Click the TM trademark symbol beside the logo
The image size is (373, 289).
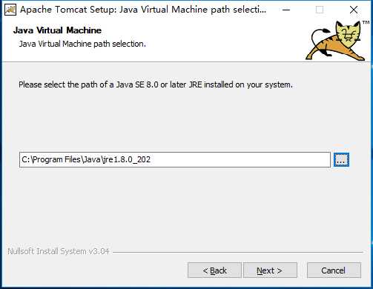366,22
